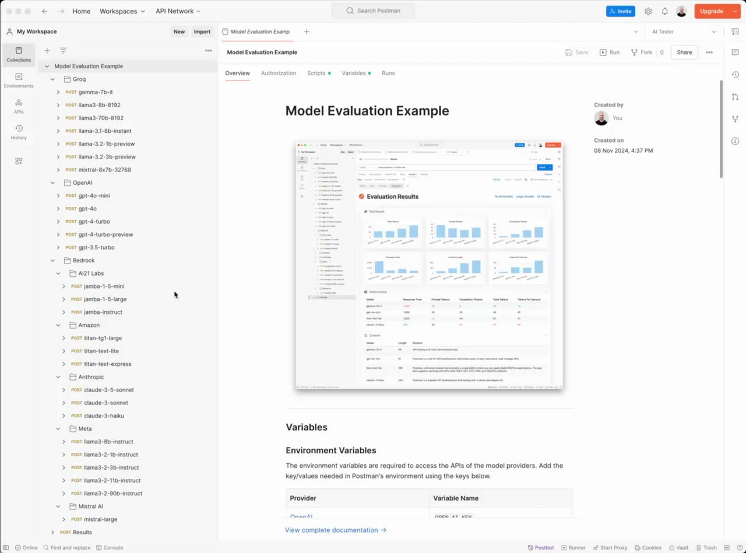Click the New button in My Workspace
746x553 pixels.
click(x=179, y=31)
